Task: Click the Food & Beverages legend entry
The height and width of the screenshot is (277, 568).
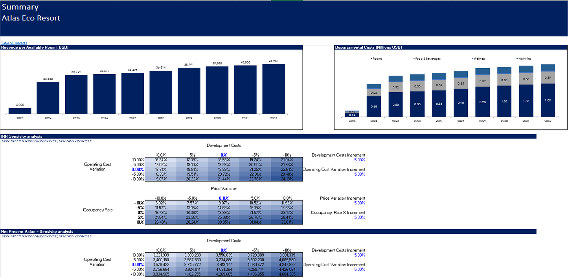Action: [x=428, y=58]
